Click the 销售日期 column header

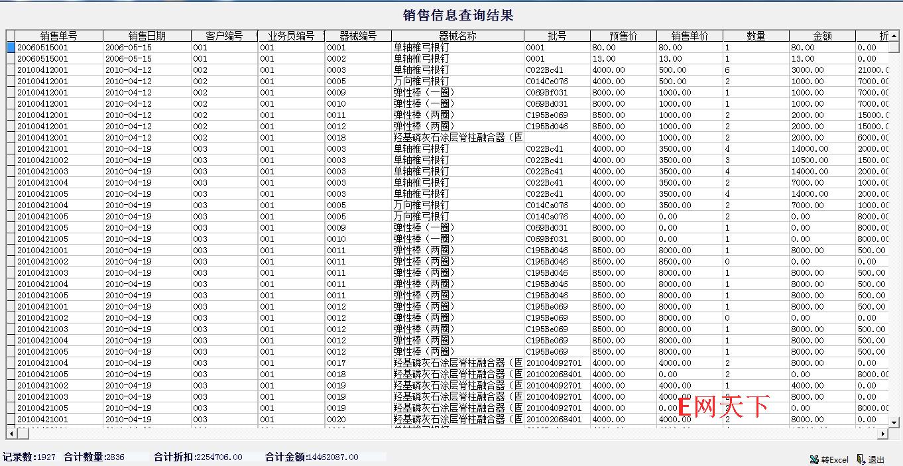point(147,36)
